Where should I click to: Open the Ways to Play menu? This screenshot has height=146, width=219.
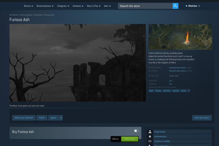coord(93,6)
